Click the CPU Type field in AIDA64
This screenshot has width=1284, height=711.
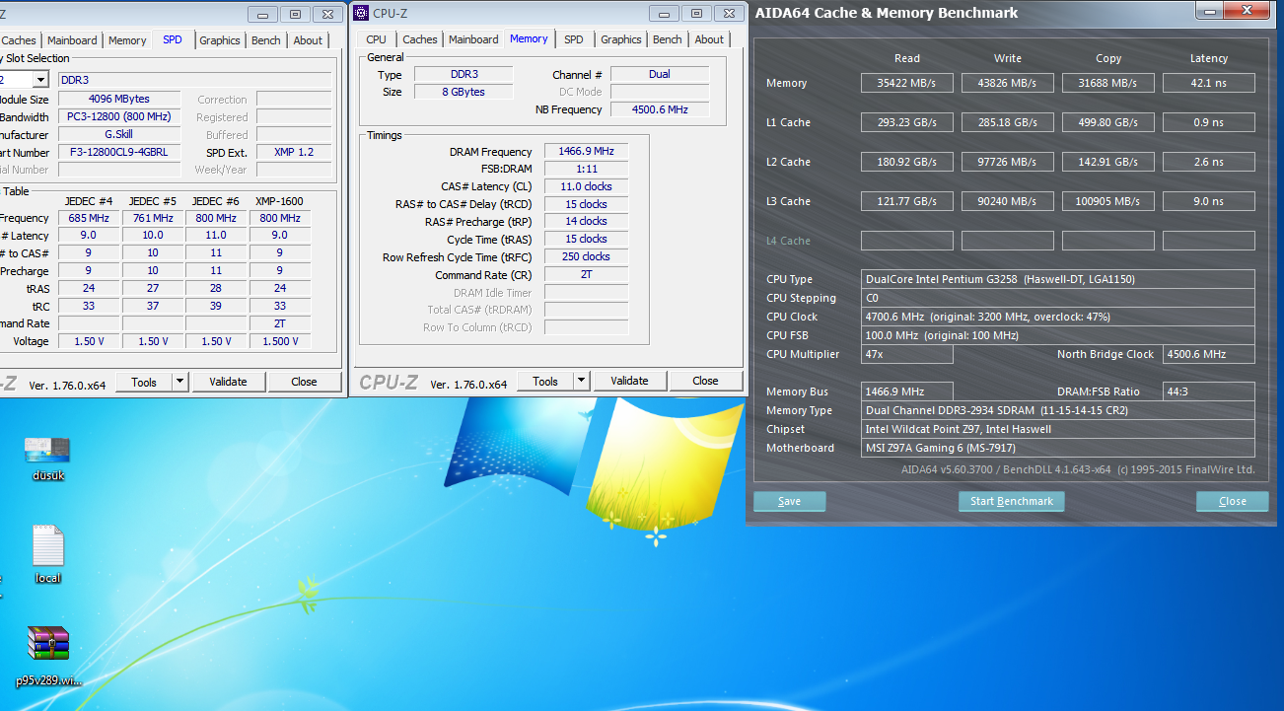(x=1058, y=279)
